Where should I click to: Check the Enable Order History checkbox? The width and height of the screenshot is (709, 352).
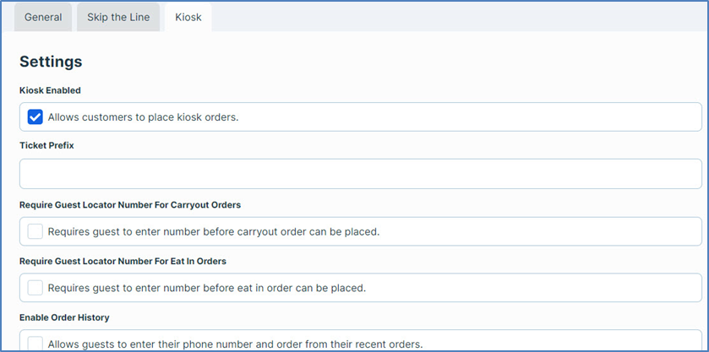pyautogui.click(x=35, y=344)
